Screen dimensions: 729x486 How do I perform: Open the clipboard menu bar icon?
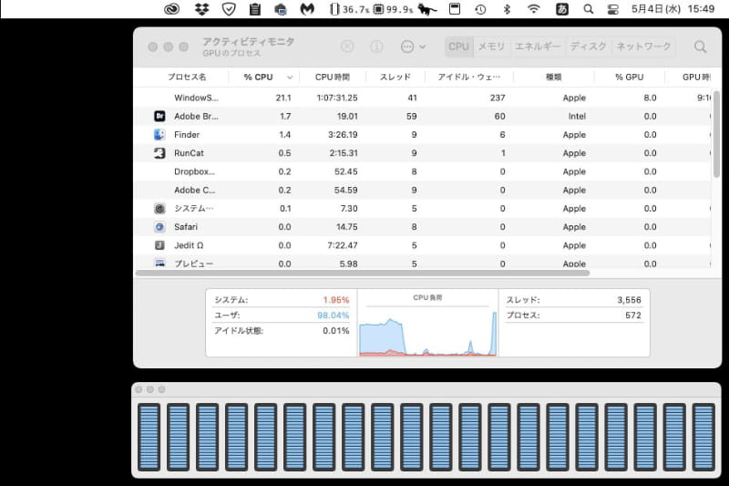coord(255,9)
